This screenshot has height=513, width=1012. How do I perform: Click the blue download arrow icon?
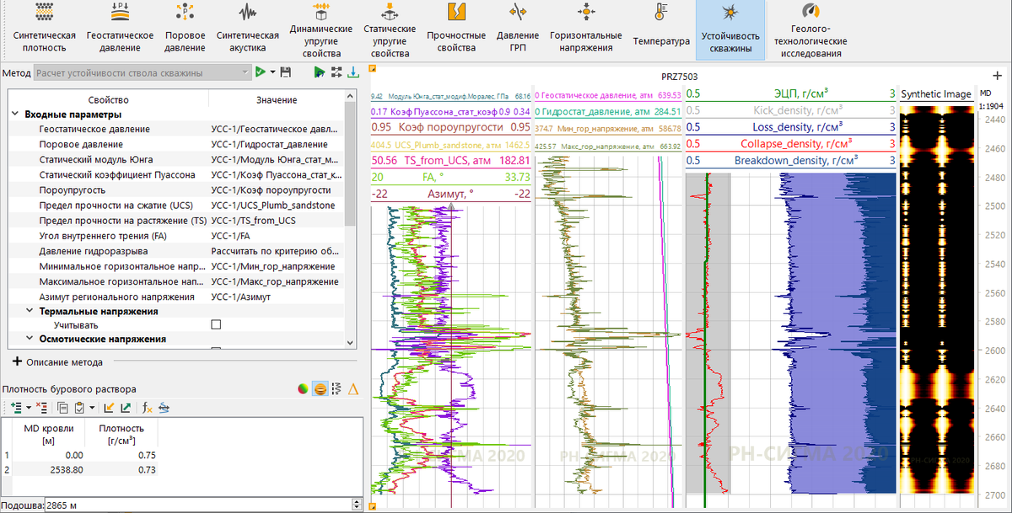click(354, 73)
